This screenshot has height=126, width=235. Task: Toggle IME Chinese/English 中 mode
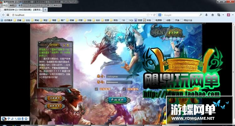(x=9, y=119)
